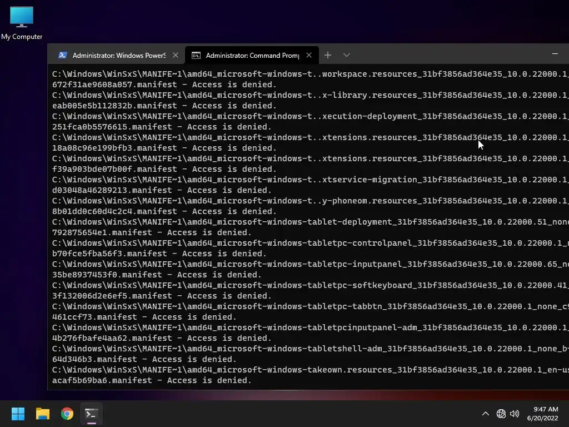Click the line with 461ccf73.manifest
569x427 pixels.
[x=144, y=317]
